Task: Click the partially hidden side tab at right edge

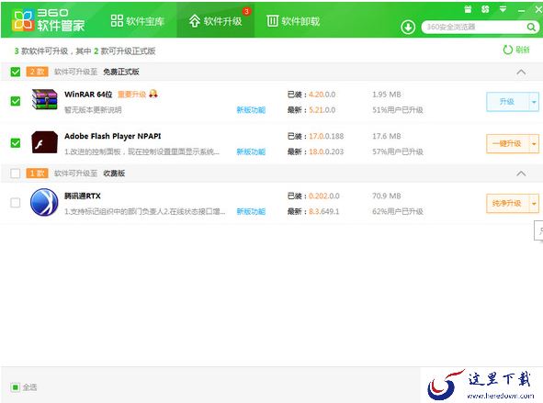Action: [538, 230]
